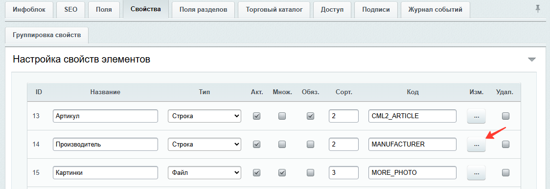Open Файл type dropdown for Картинки
The width and height of the screenshot is (550, 189).
(x=205, y=172)
